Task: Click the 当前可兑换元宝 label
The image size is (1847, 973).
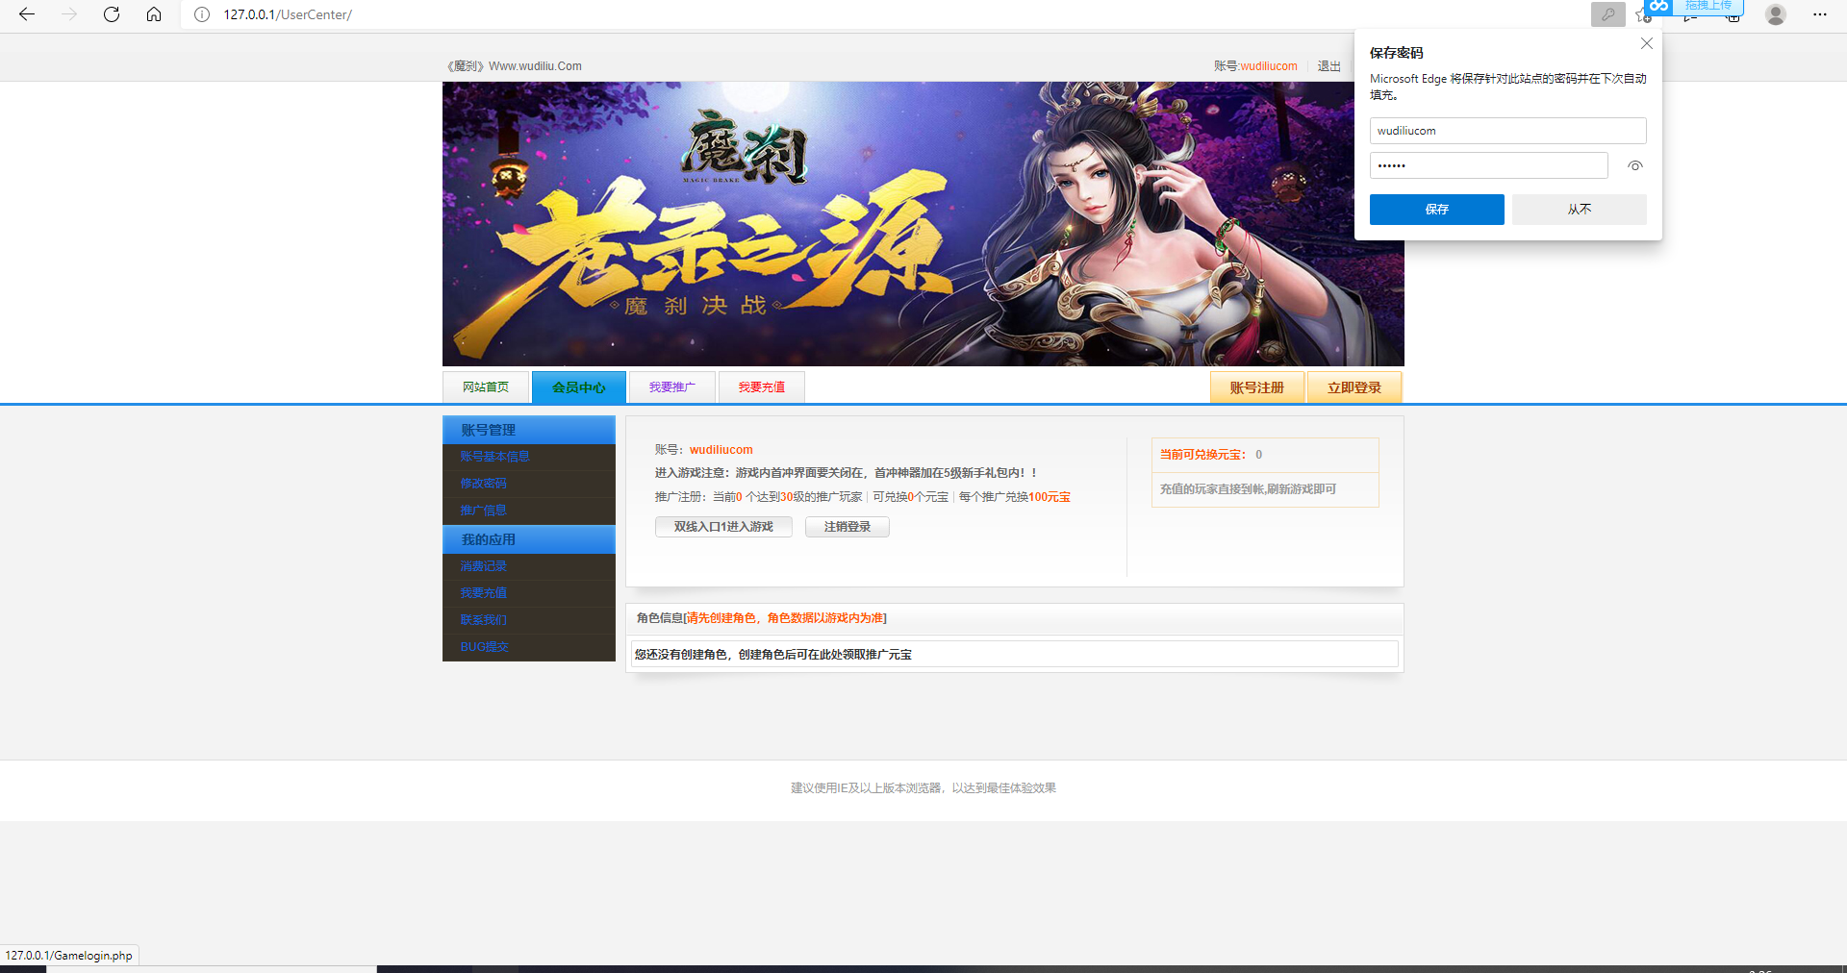Action: [1202, 455]
